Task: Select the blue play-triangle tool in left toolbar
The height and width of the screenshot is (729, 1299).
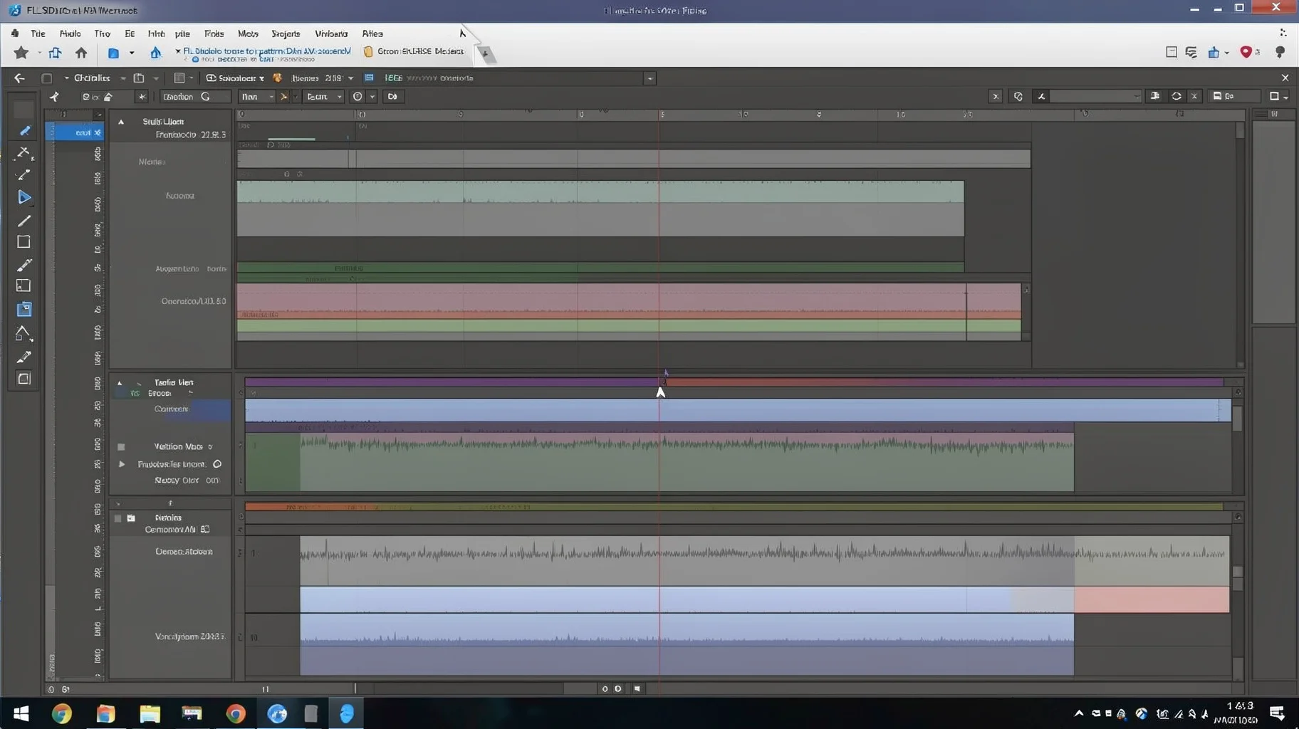Action: coord(24,197)
